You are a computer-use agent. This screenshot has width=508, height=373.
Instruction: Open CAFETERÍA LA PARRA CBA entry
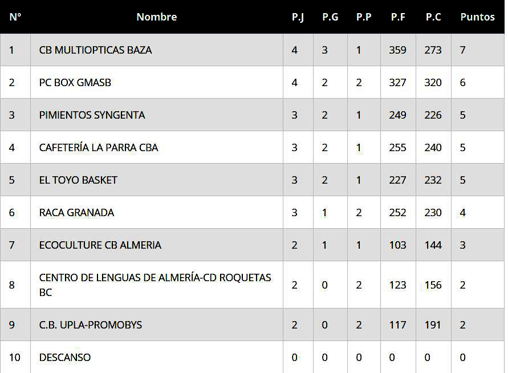point(99,148)
